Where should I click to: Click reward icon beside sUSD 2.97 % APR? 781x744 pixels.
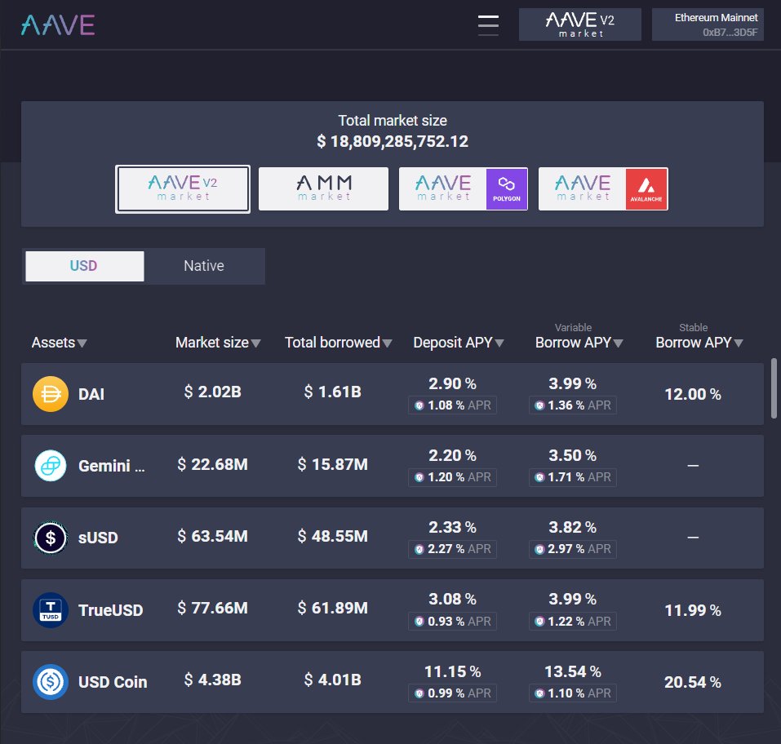[x=539, y=549]
